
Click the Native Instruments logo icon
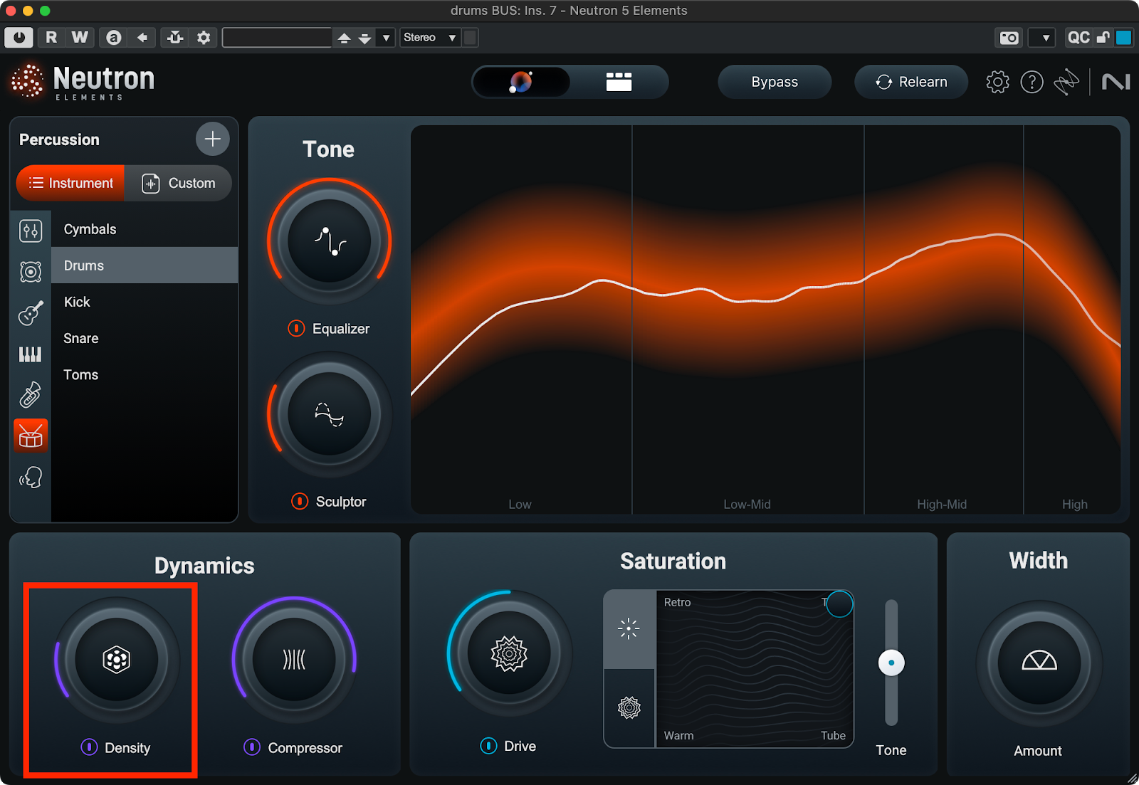point(1116,82)
